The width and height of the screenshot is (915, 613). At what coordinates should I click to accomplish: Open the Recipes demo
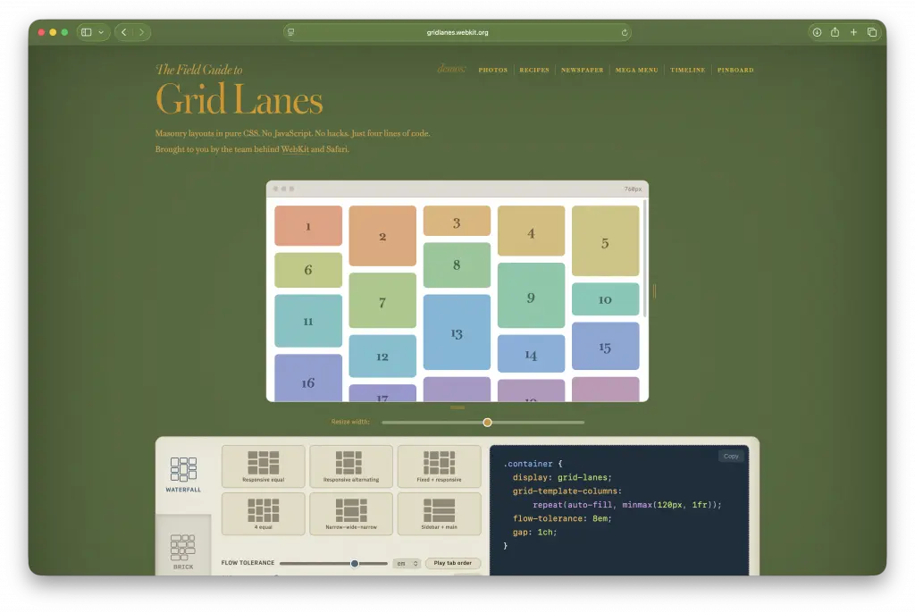pos(534,70)
